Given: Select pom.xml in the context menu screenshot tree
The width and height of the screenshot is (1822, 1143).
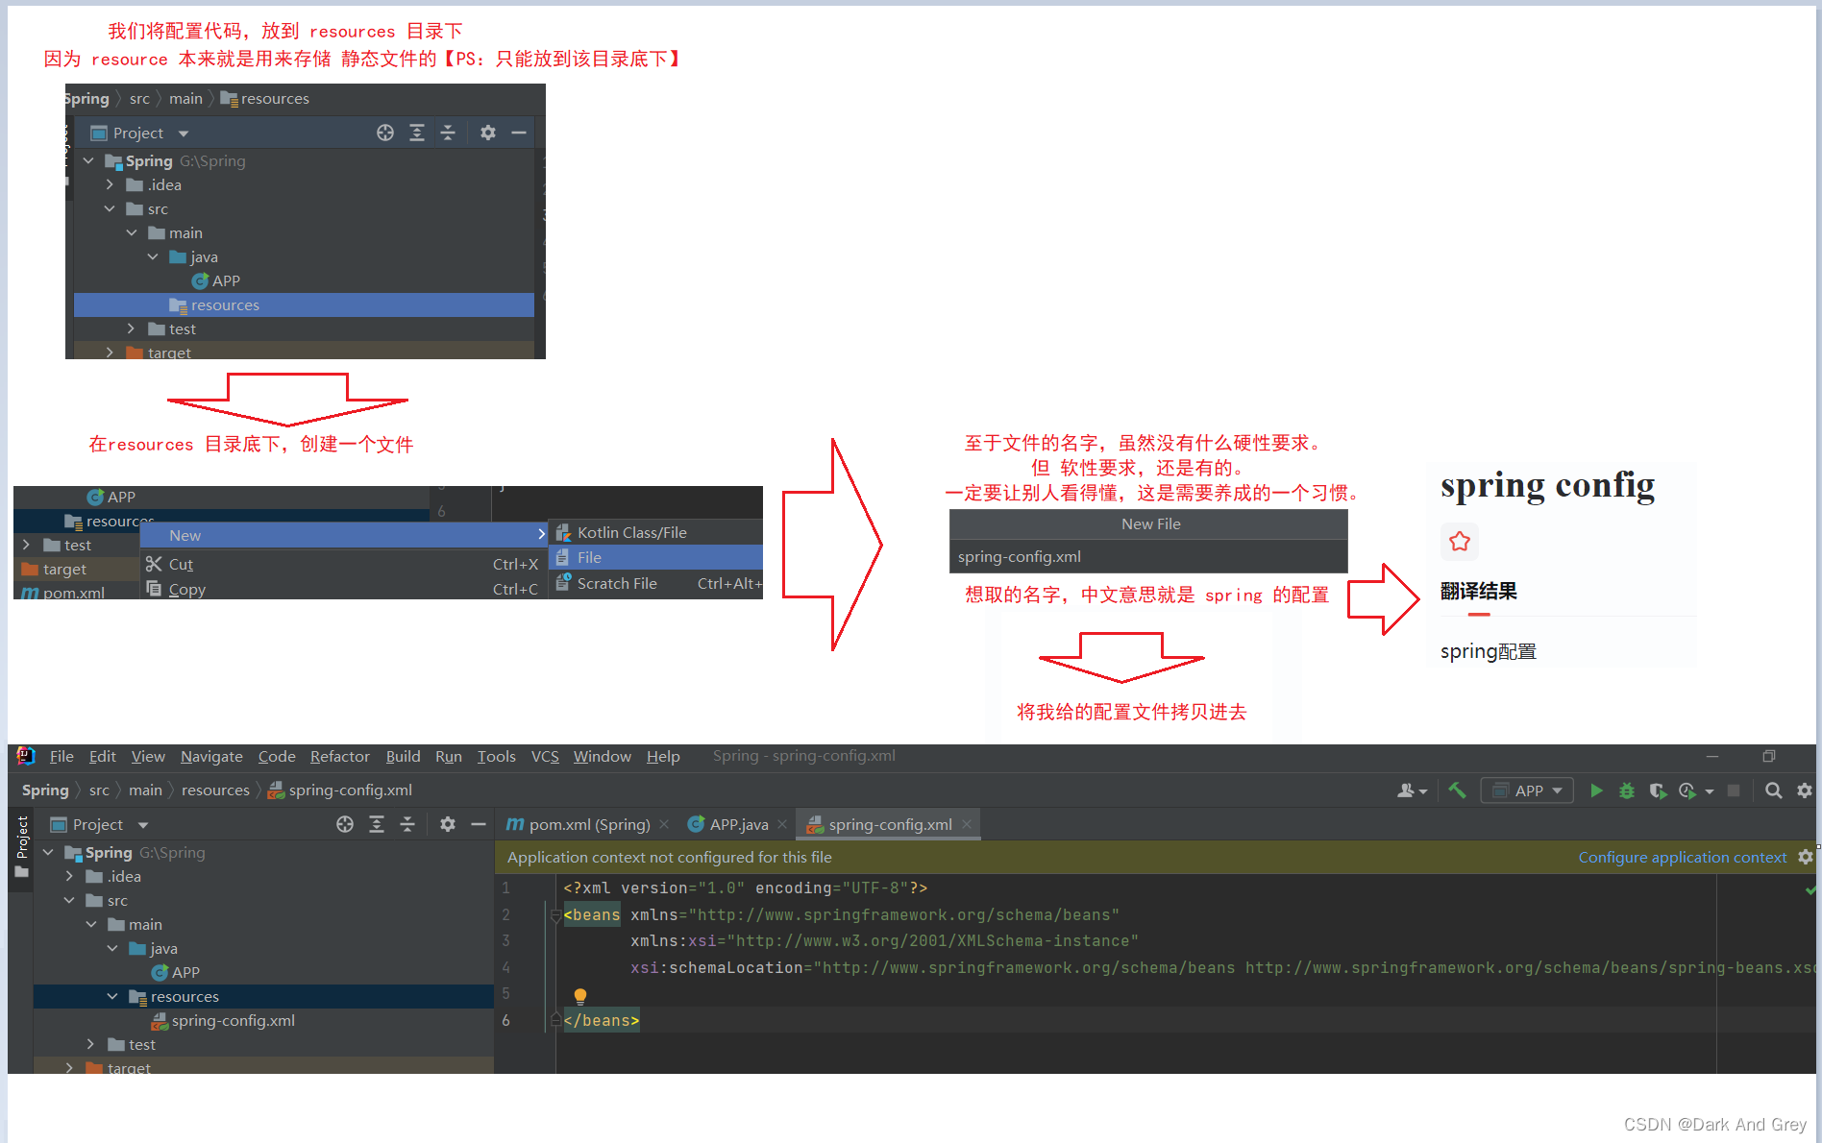Looking at the screenshot, I should [x=63, y=593].
